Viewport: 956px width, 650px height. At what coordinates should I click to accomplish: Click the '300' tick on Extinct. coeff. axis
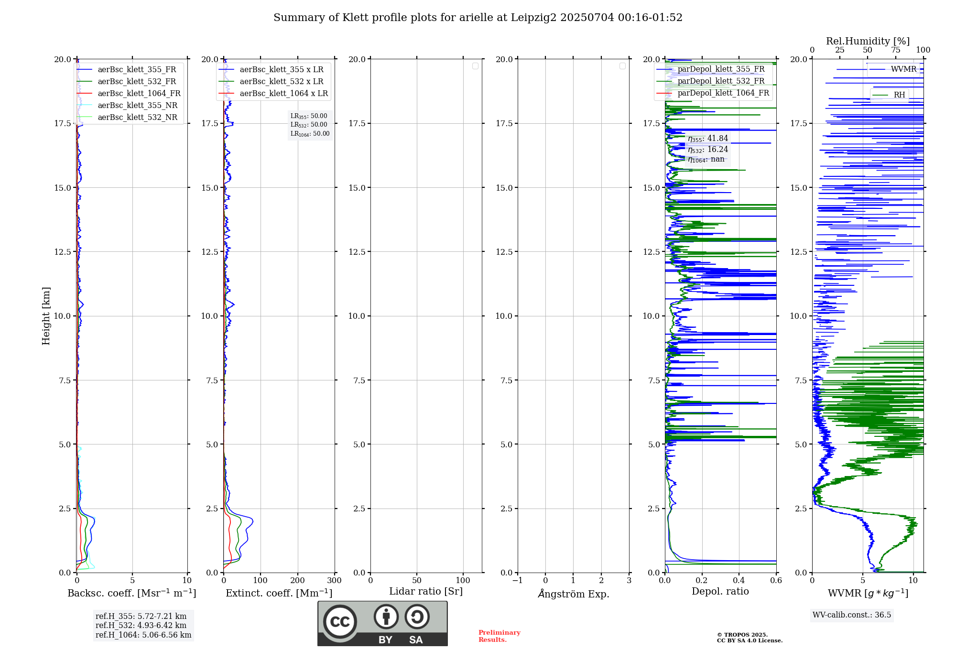point(335,581)
